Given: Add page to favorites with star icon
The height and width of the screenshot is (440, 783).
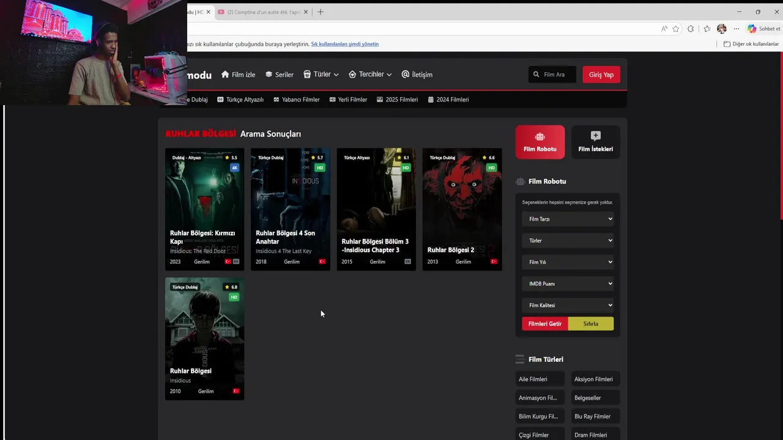Looking at the screenshot, I should (x=676, y=29).
